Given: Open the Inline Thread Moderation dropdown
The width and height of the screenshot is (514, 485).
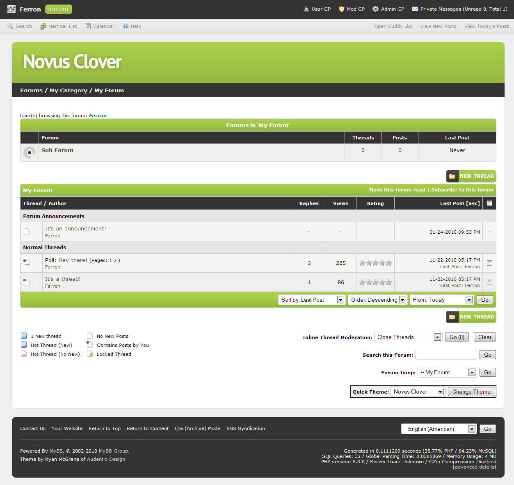Looking at the screenshot, I should (x=408, y=337).
